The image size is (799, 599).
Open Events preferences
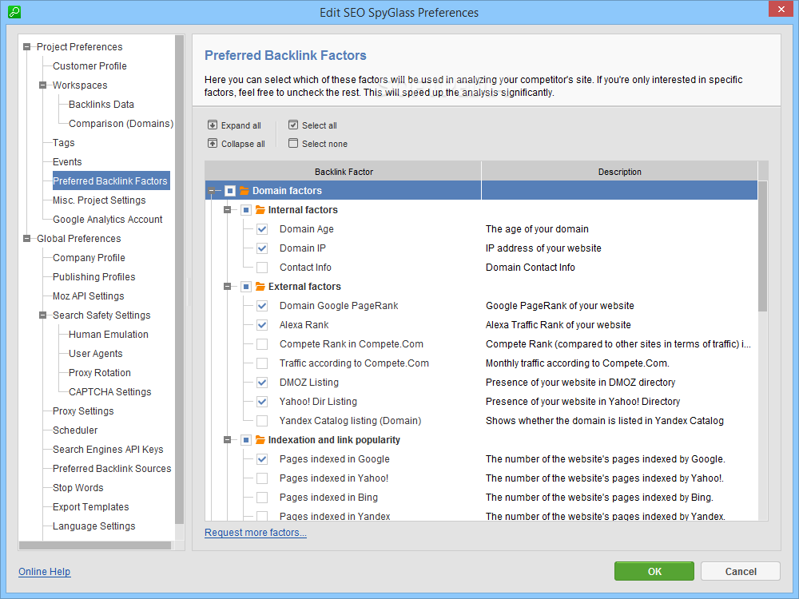pos(67,162)
